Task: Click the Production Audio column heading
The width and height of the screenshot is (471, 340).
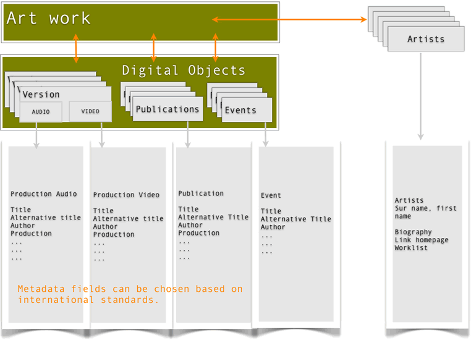Action: coord(44,194)
